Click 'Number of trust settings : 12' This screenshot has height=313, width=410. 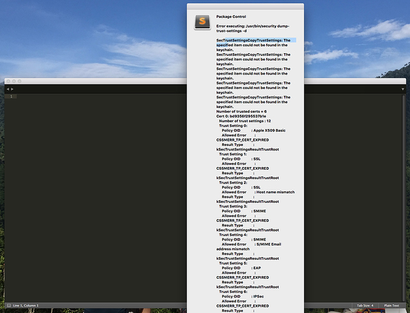(245, 121)
